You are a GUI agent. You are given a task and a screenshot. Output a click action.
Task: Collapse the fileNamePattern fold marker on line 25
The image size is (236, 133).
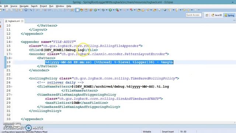tap(11, 86)
